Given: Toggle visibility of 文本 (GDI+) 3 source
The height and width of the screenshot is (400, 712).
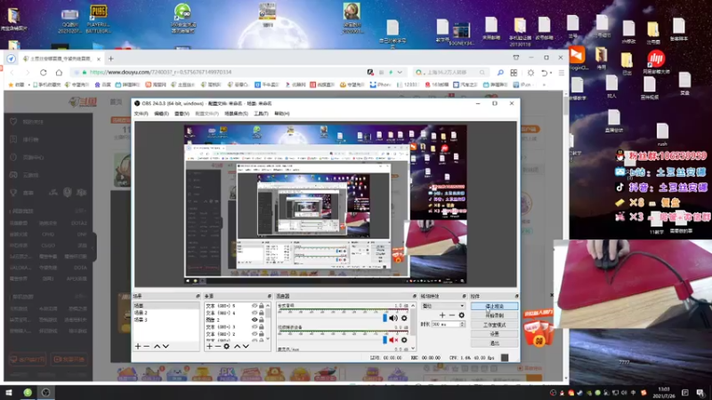Looking at the screenshot, I should (x=255, y=327).
